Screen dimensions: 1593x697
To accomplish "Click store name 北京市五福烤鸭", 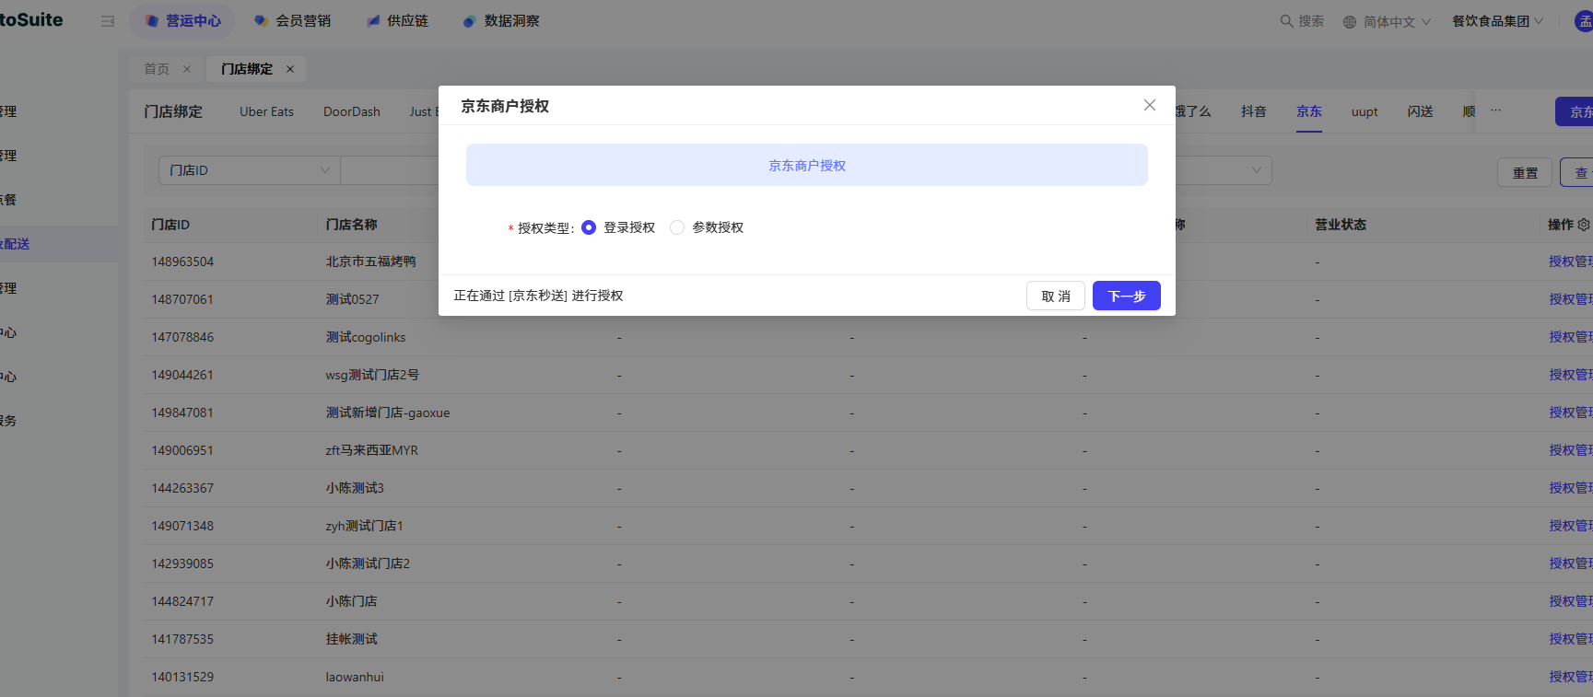I will 370,261.
